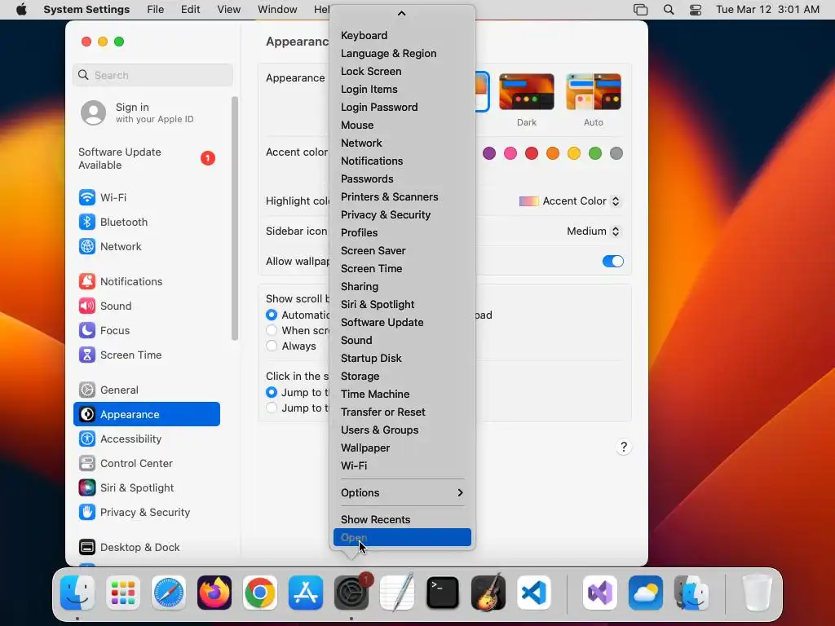
Task: Open Desktop & Dock in sidebar
Action: (x=147, y=548)
